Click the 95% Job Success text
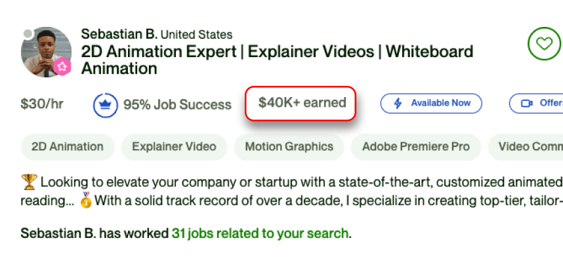The image size is (563, 280). click(x=177, y=104)
